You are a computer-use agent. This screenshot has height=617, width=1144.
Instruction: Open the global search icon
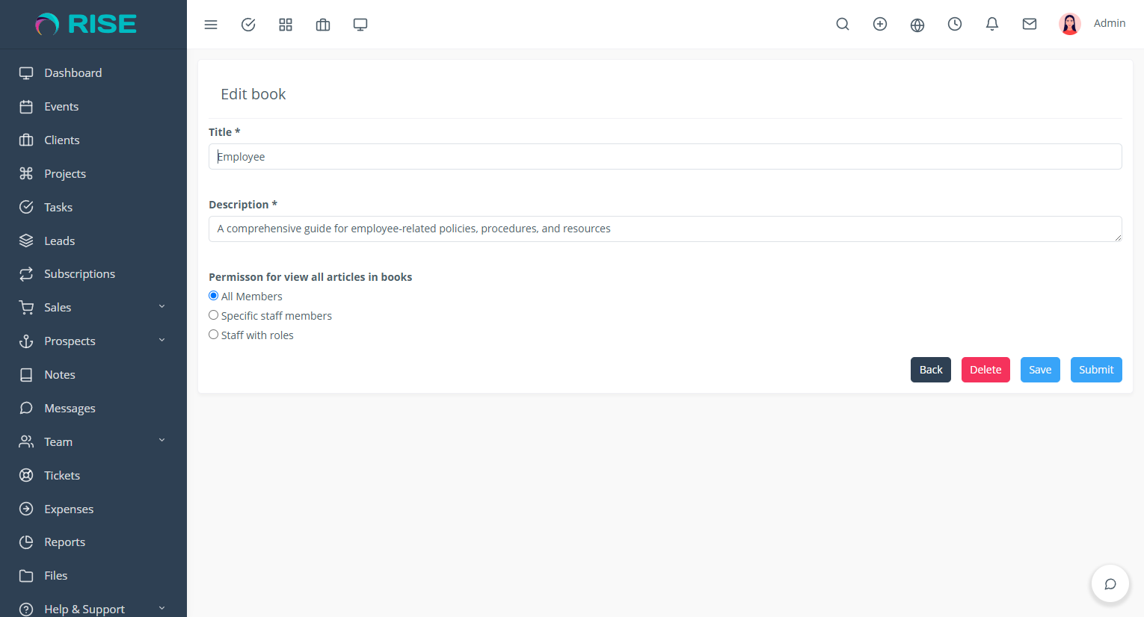pyautogui.click(x=843, y=24)
